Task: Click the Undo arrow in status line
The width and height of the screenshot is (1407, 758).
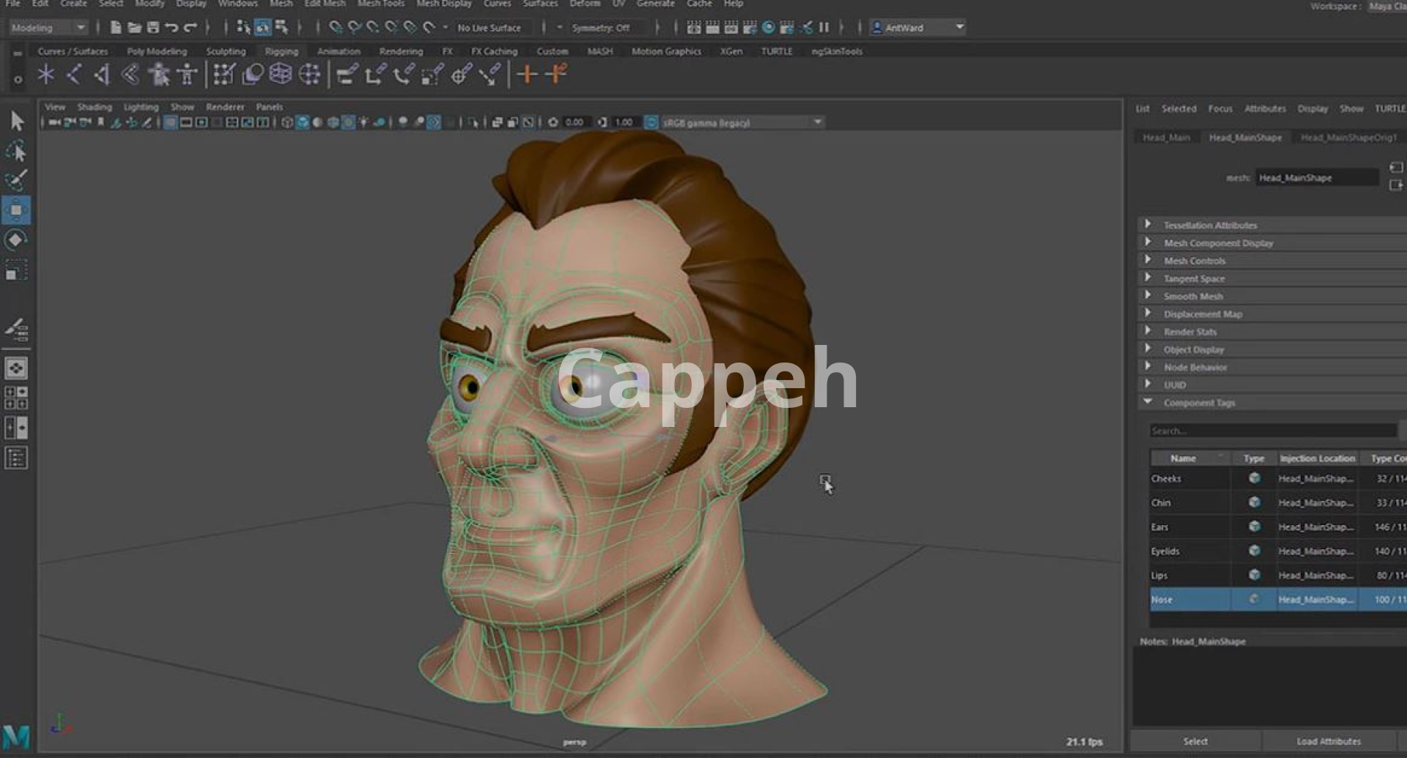Action: (x=171, y=28)
